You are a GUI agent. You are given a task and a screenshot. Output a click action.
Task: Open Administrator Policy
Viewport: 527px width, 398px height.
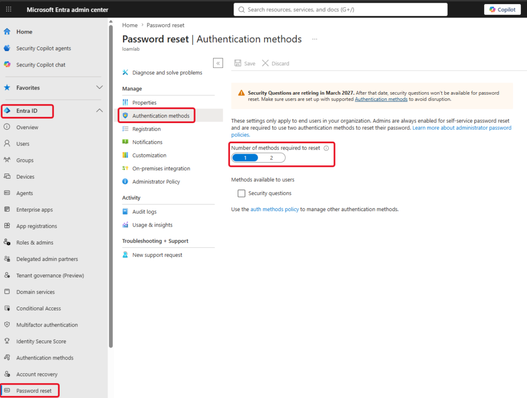156,182
